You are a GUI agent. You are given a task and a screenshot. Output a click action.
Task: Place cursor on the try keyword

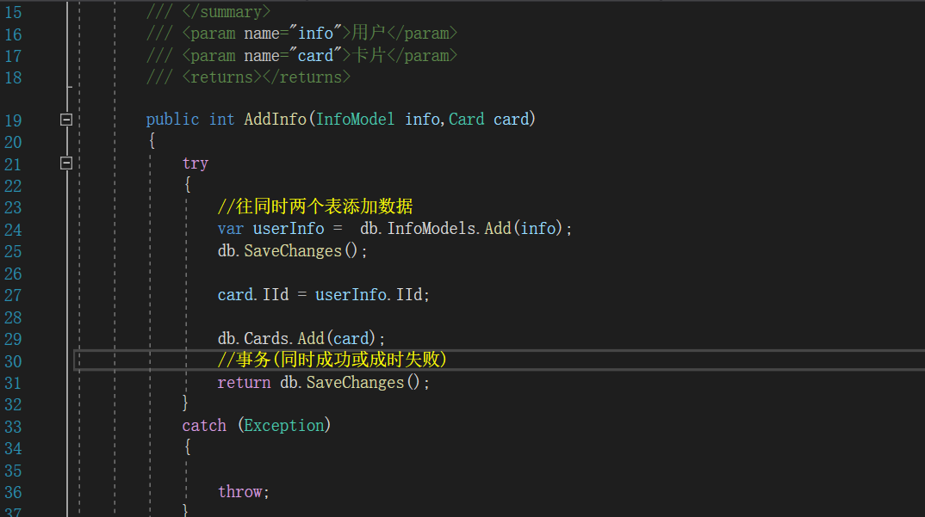(x=196, y=163)
